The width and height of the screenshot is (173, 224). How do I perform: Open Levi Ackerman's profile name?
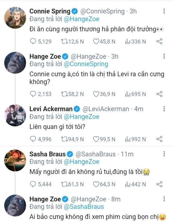51,109
